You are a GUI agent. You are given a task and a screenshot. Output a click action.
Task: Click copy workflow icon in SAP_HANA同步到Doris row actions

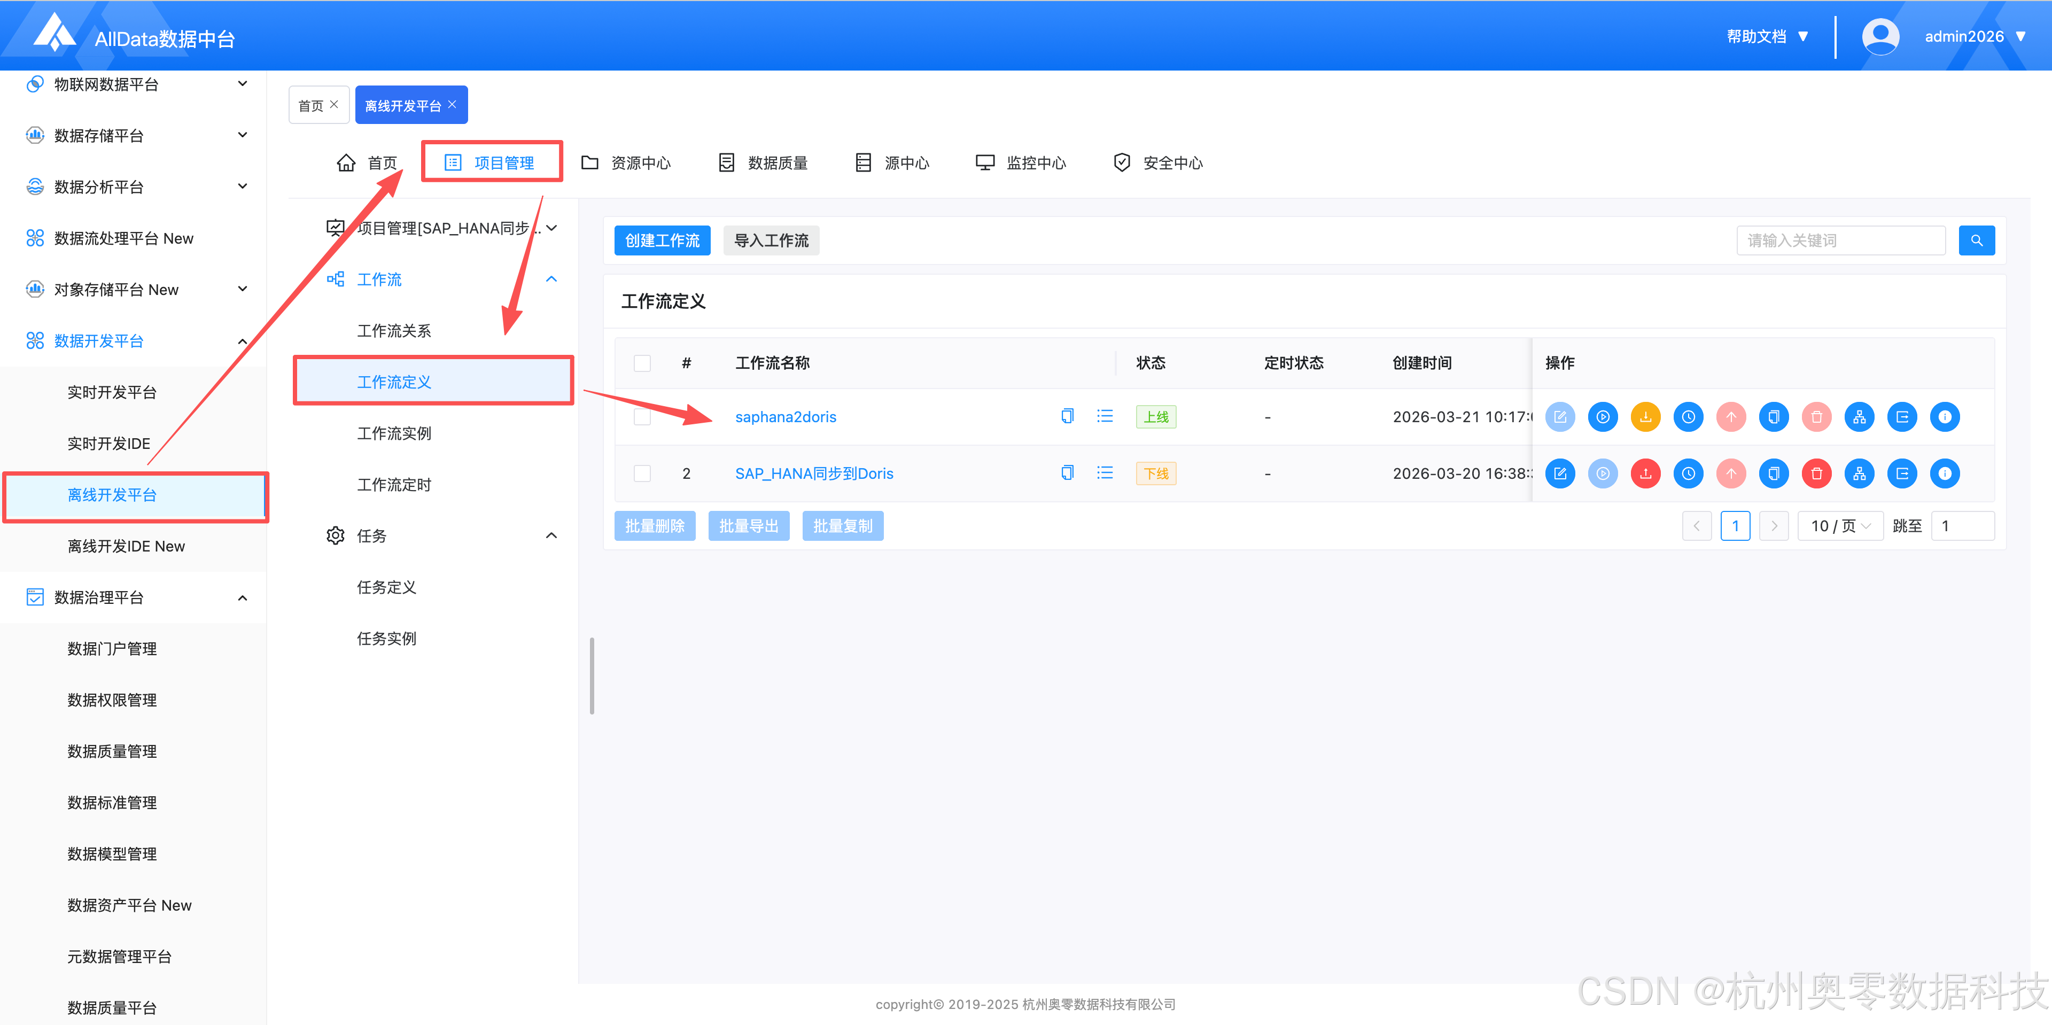coord(1773,473)
